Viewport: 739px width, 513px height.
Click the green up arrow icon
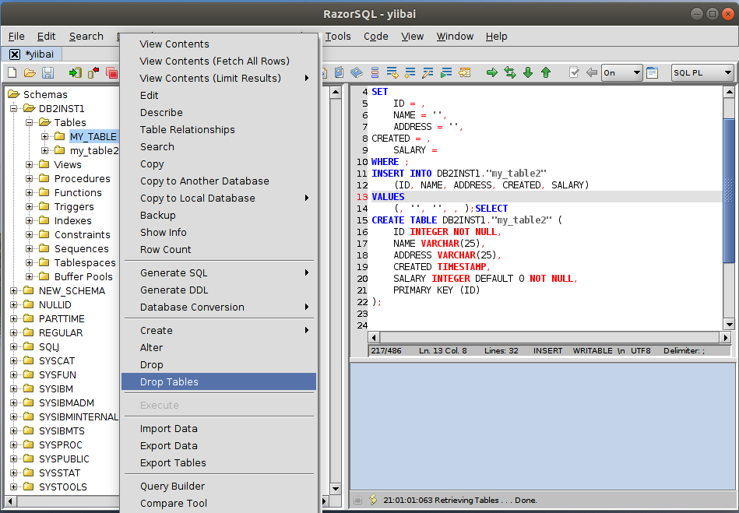546,72
